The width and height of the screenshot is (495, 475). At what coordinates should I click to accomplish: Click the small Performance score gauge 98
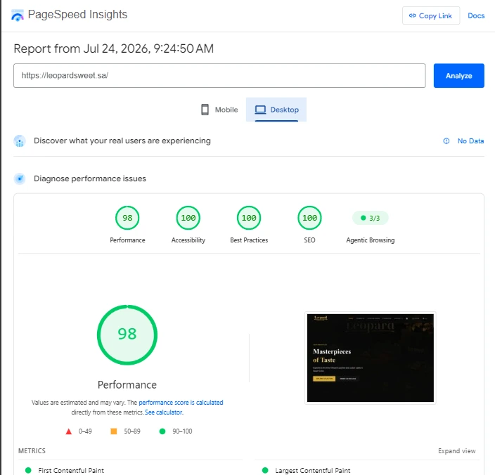pyautogui.click(x=127, y=218)
